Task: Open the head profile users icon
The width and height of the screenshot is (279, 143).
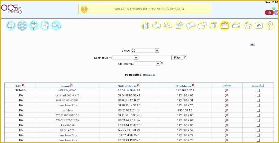Action: pos(247,26)
